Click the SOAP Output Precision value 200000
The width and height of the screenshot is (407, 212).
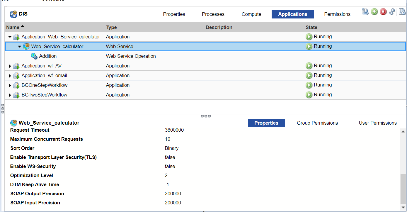point(173,194)
